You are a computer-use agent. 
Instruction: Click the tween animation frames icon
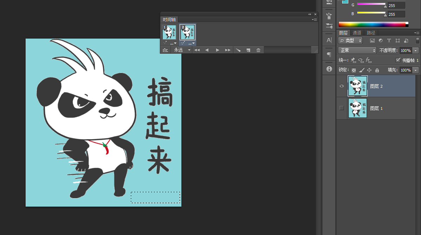pyautogui.click(x=238, y=50)
